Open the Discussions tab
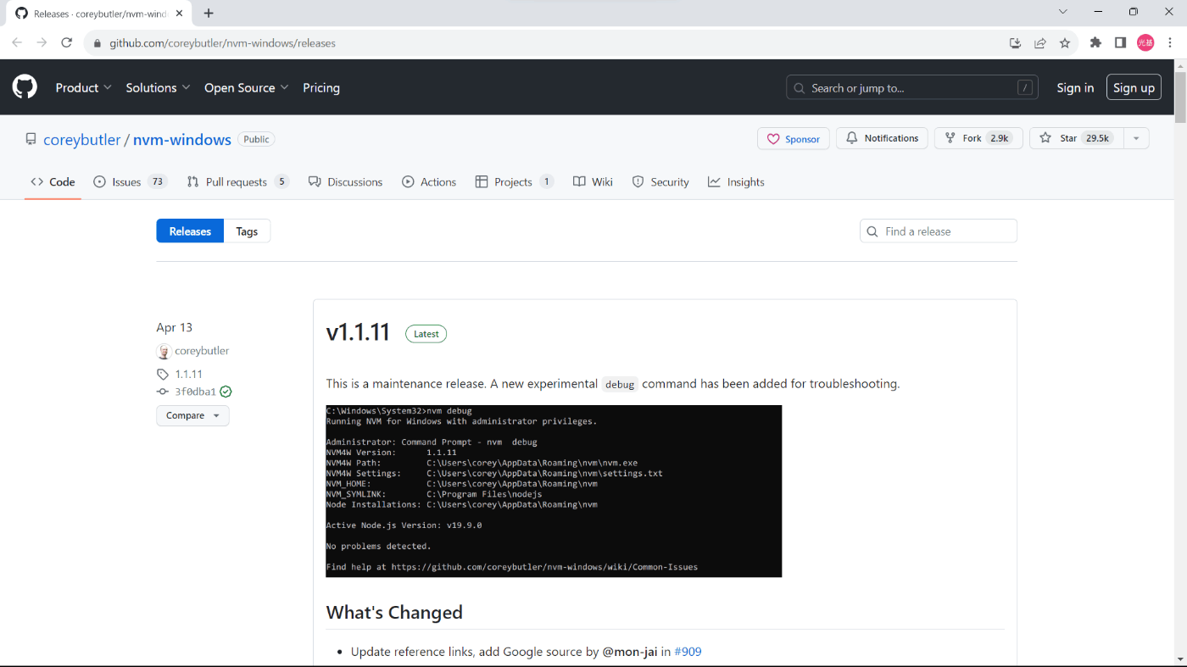The image size is (1187, 667). pyautogui.click(x=345, y=181)
